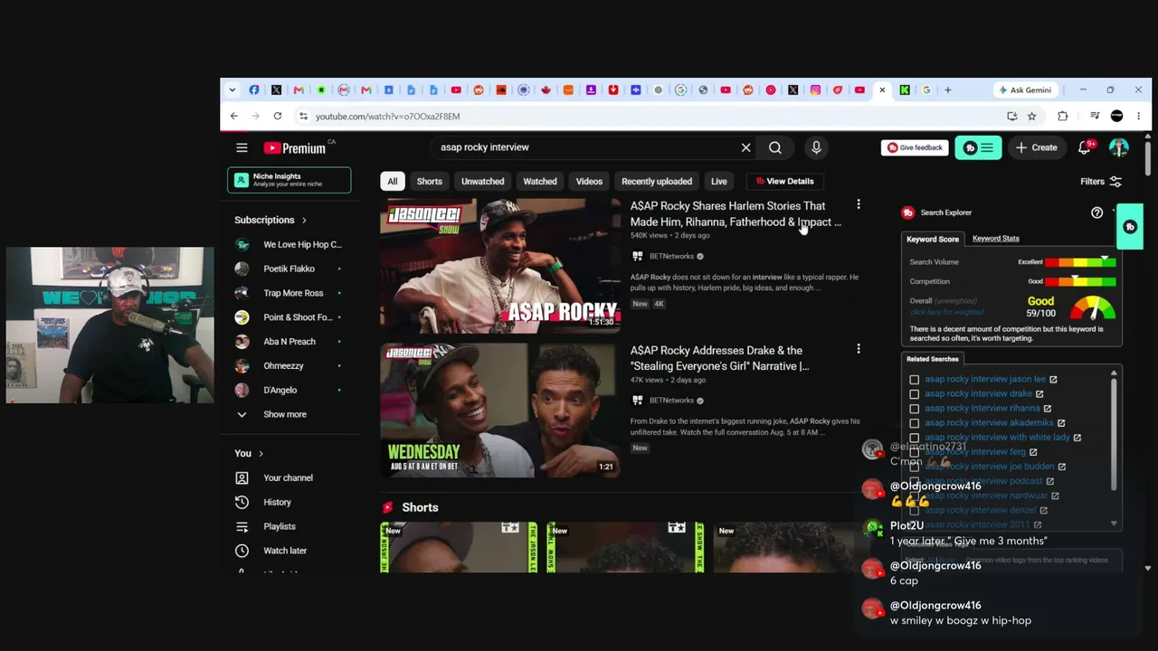1158x651 pixels.
Task: Click the Create button
Action: pos(1036,147)
